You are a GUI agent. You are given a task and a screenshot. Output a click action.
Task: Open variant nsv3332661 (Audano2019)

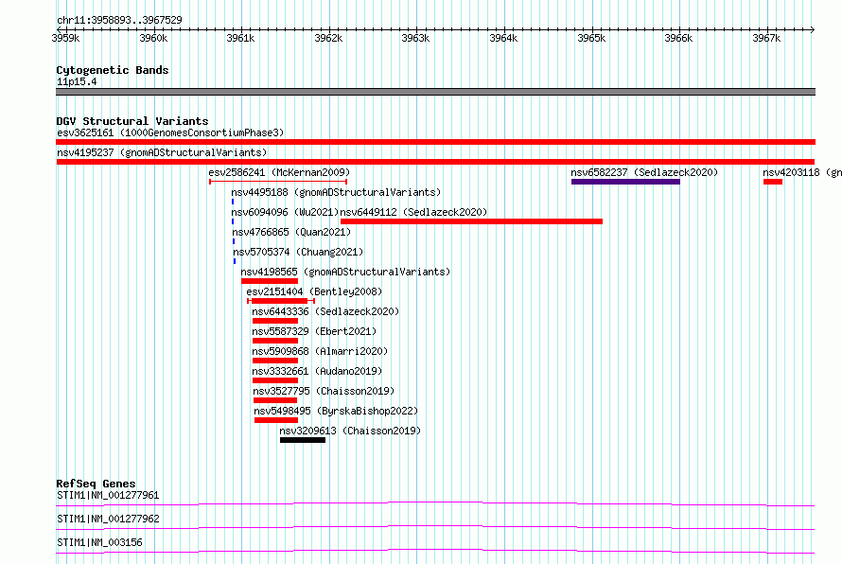317,371
